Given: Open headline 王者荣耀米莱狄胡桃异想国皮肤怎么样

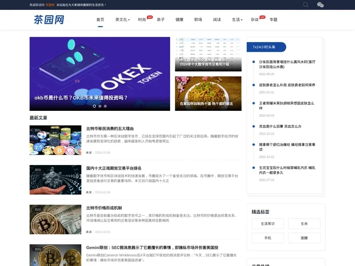Looking at the screenshot, I should (286, 105).
